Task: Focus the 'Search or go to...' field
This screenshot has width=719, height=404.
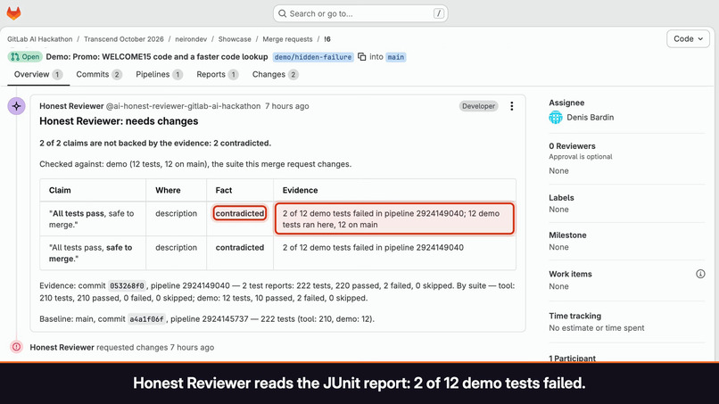Action: coord(360,13)
